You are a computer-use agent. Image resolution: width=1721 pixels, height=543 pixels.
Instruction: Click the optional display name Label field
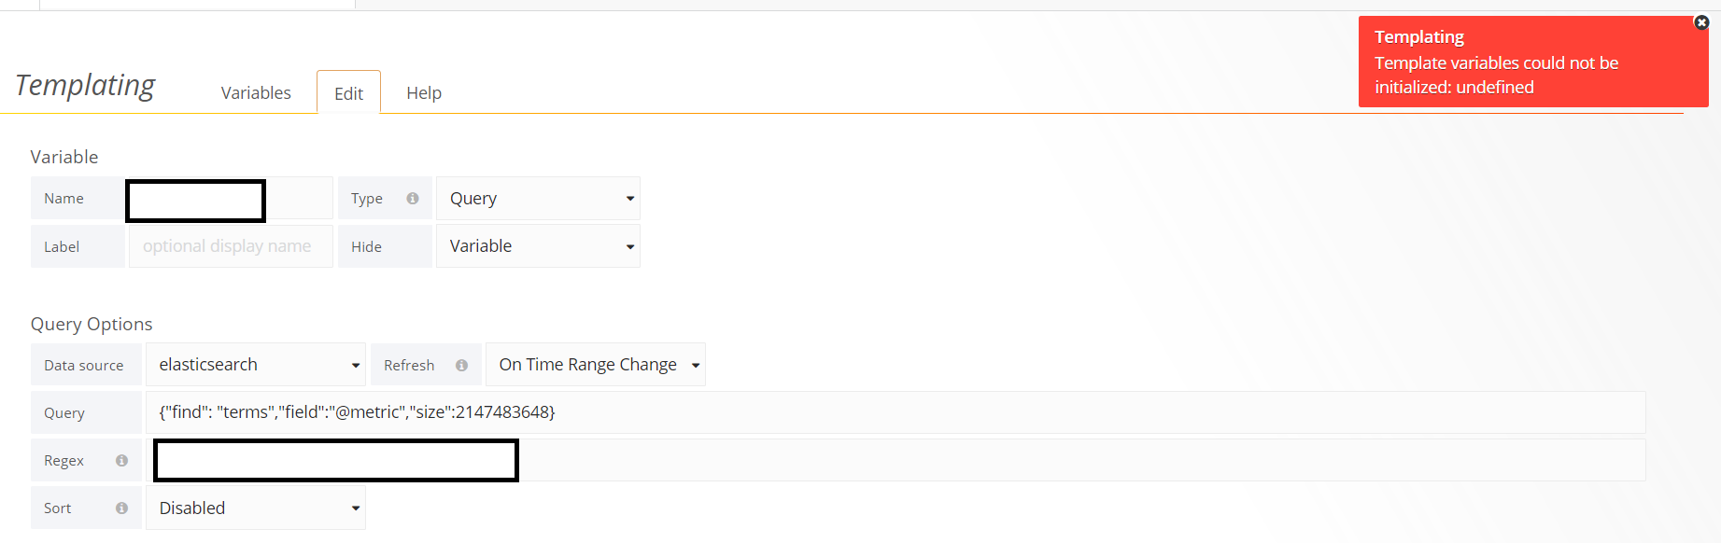click(x=230, y=245)
